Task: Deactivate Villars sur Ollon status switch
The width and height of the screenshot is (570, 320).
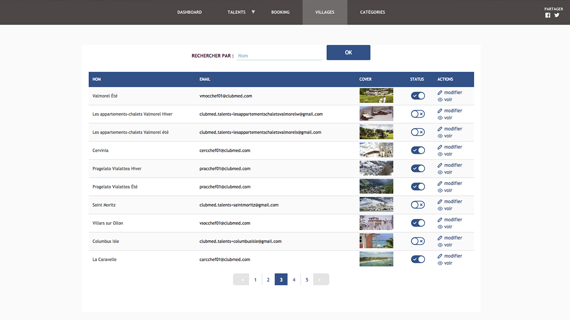Action: coord(418,223)
